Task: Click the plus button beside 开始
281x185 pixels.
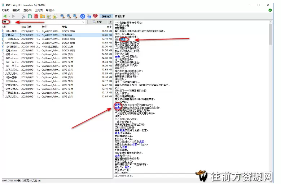Action: coord(111,22)
